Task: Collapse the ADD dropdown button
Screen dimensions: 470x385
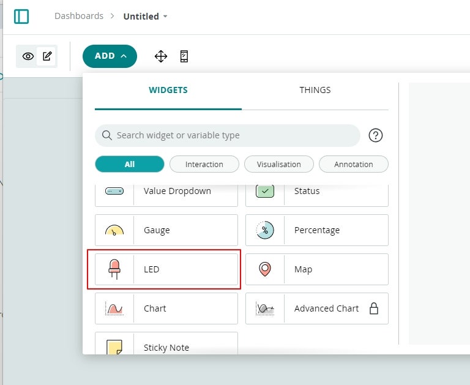Action: tap(110, 56)
